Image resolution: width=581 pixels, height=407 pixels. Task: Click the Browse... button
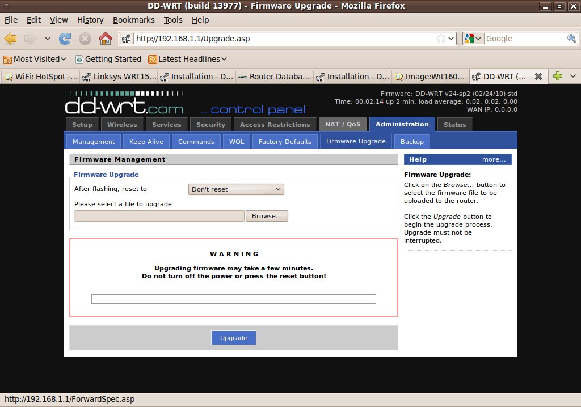[267, 216]
